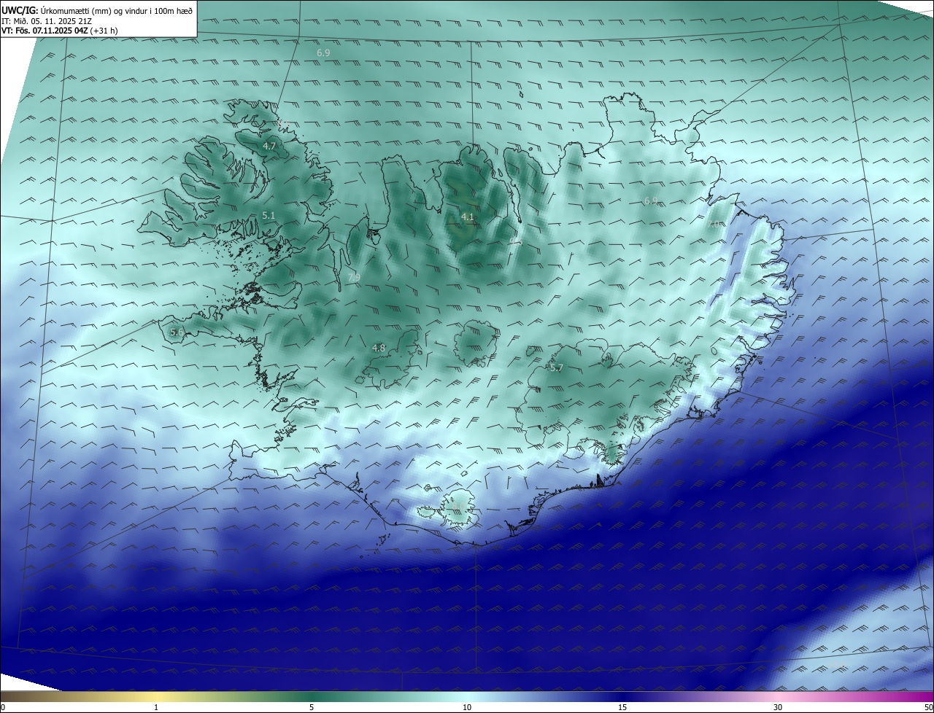Click the '30' tick on the color scale
This screenshot has height=713, width=934.
[x=778, y=707]
